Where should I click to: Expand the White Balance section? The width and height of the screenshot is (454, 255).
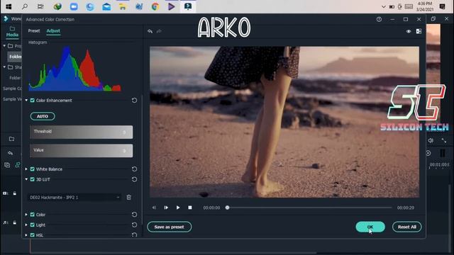tap(26, 169)
